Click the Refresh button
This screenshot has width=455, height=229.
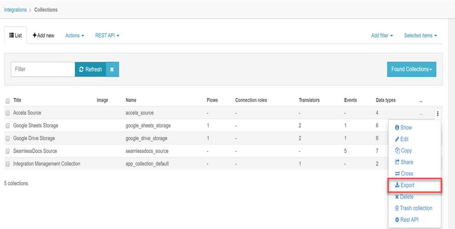tap(90, 70)
